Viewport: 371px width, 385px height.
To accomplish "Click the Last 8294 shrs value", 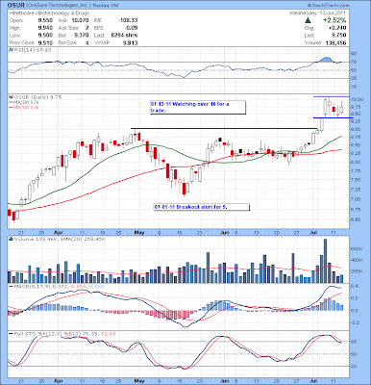I will click(124, 36).
